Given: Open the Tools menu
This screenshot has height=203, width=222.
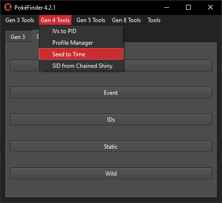Looking at the screenshot, I should click(x=154, y=20).
